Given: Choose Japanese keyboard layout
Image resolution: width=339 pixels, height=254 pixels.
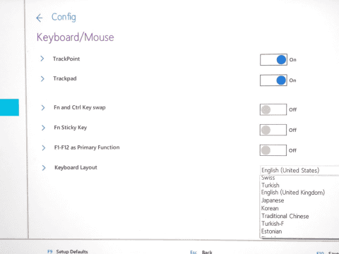Looking at the screenshot, I should (273, 200).
